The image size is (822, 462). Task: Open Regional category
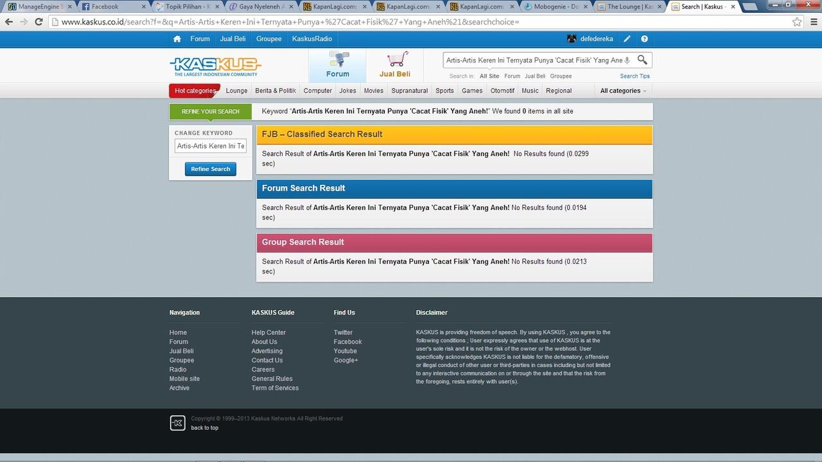click(559, 90)
